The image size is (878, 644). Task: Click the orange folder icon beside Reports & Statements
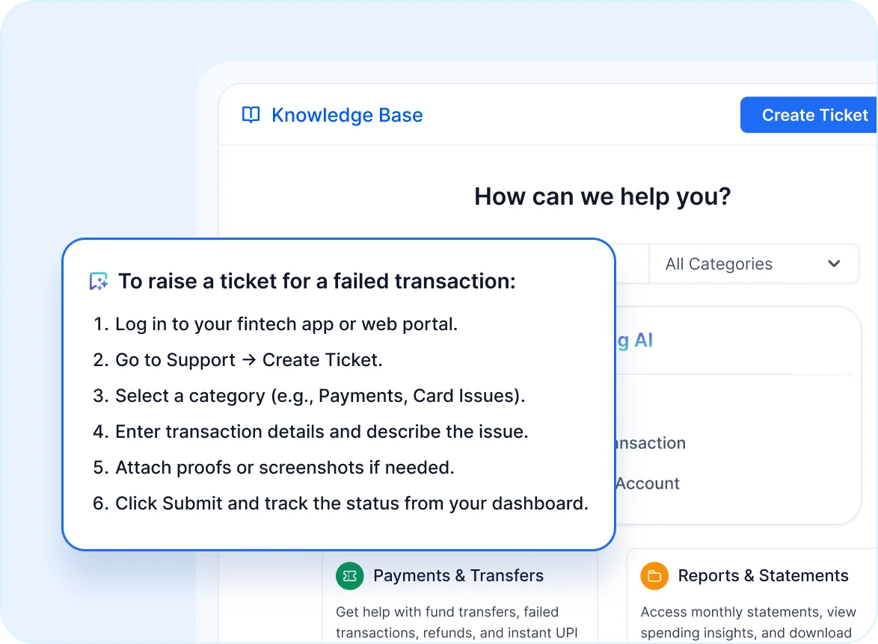654,575
